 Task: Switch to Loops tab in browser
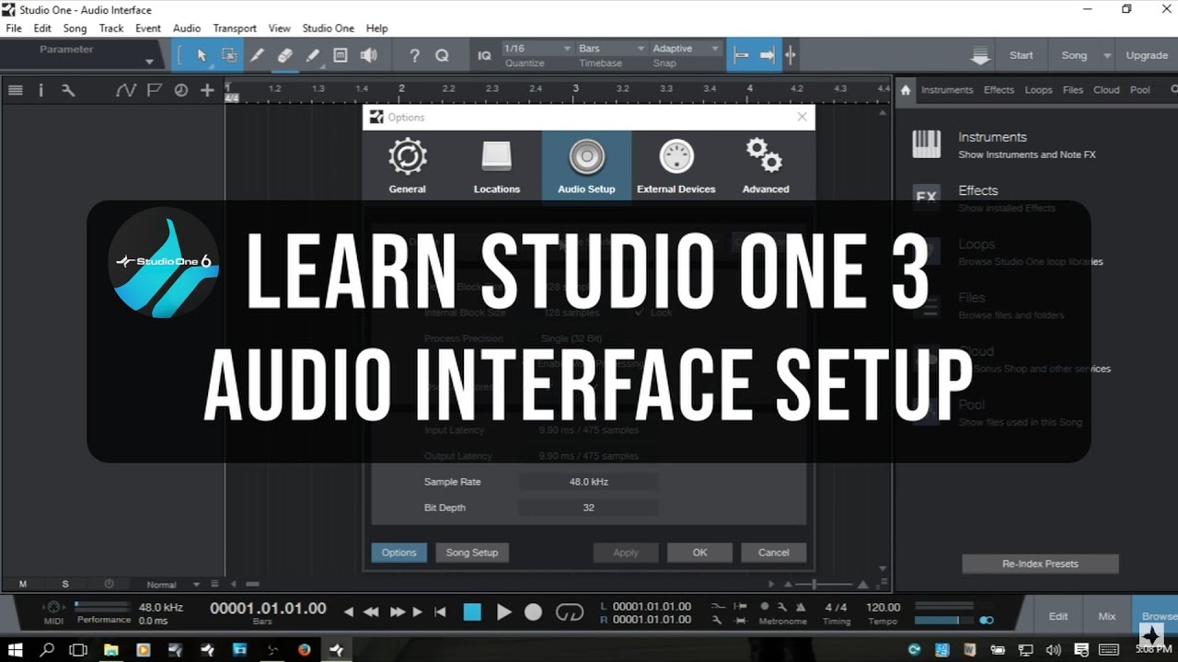tap(1038, 90)
